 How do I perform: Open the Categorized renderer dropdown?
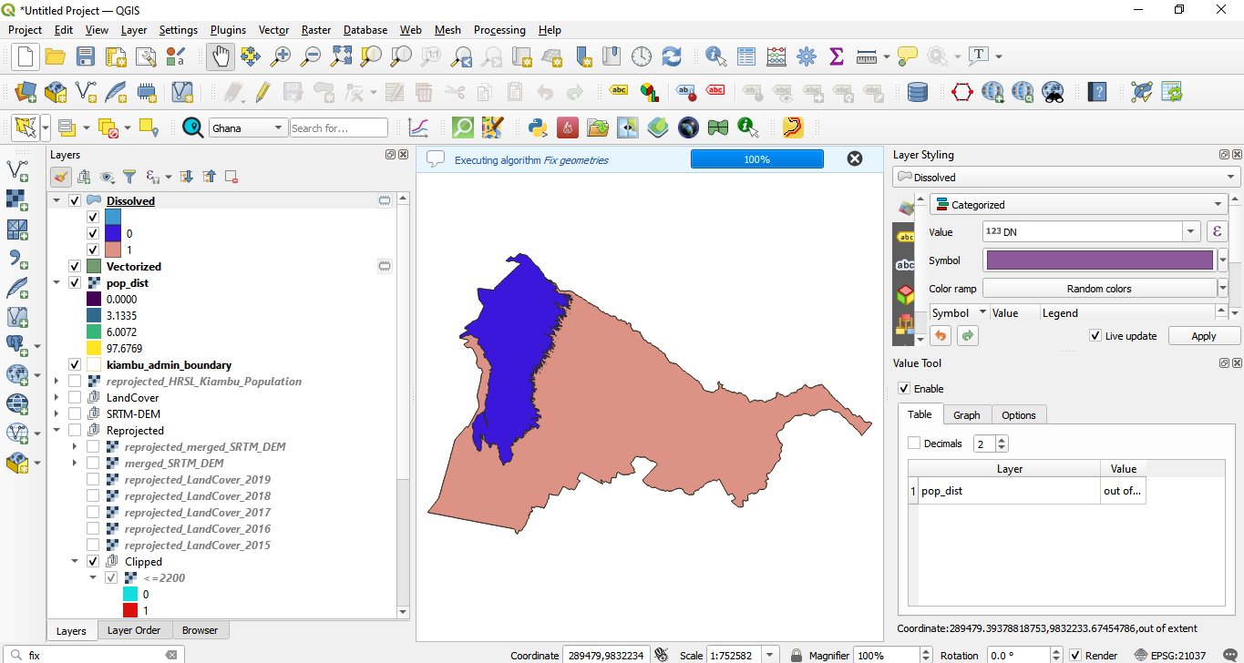point(1079,205)
